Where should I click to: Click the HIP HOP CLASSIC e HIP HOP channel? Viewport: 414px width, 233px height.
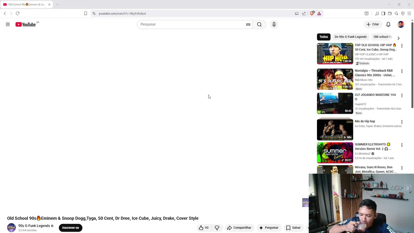coord(372,54)
